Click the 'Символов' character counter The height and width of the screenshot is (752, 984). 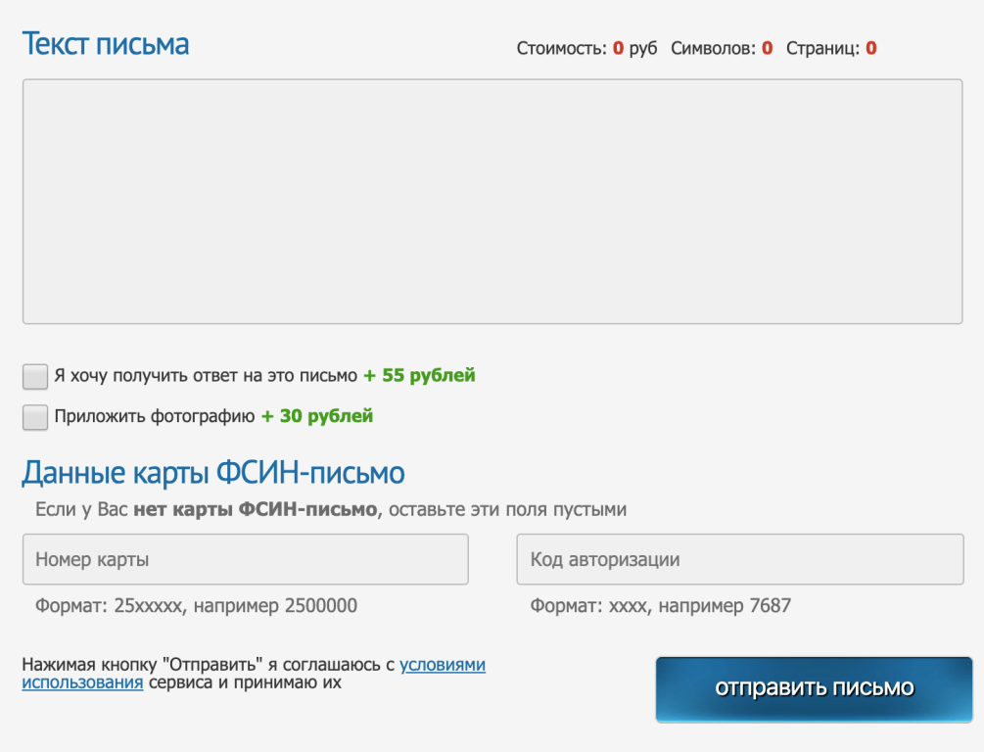point(722,48)
